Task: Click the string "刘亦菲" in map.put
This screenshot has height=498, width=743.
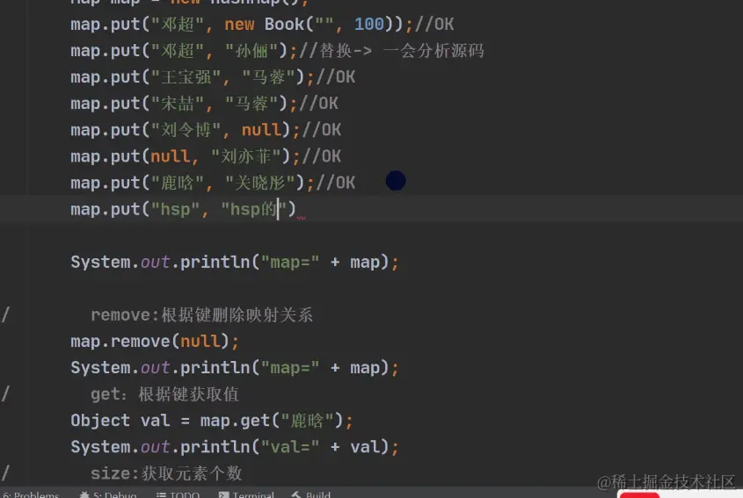Action: coord(246,156)
